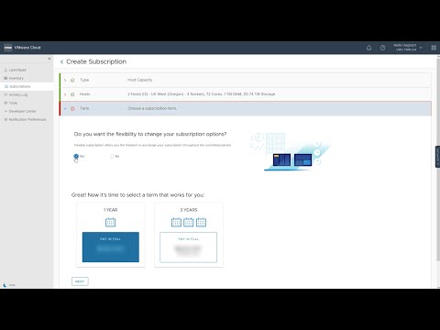The image size is (440, 330).
Task: Click the green check on Type step
Action: click(72, 80)
